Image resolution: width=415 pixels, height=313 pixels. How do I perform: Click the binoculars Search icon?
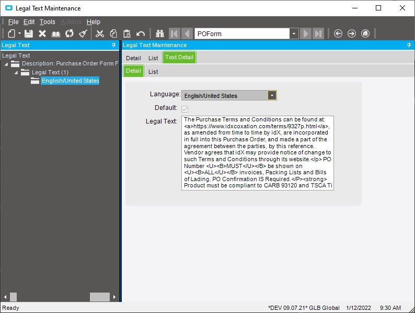[160, 33]
